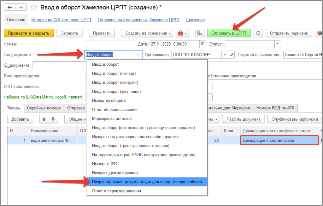
Task: Click the Разбить документ button
Action: (x=243, y=119)
